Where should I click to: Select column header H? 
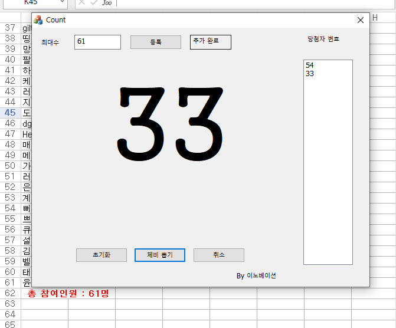point(375,18)
